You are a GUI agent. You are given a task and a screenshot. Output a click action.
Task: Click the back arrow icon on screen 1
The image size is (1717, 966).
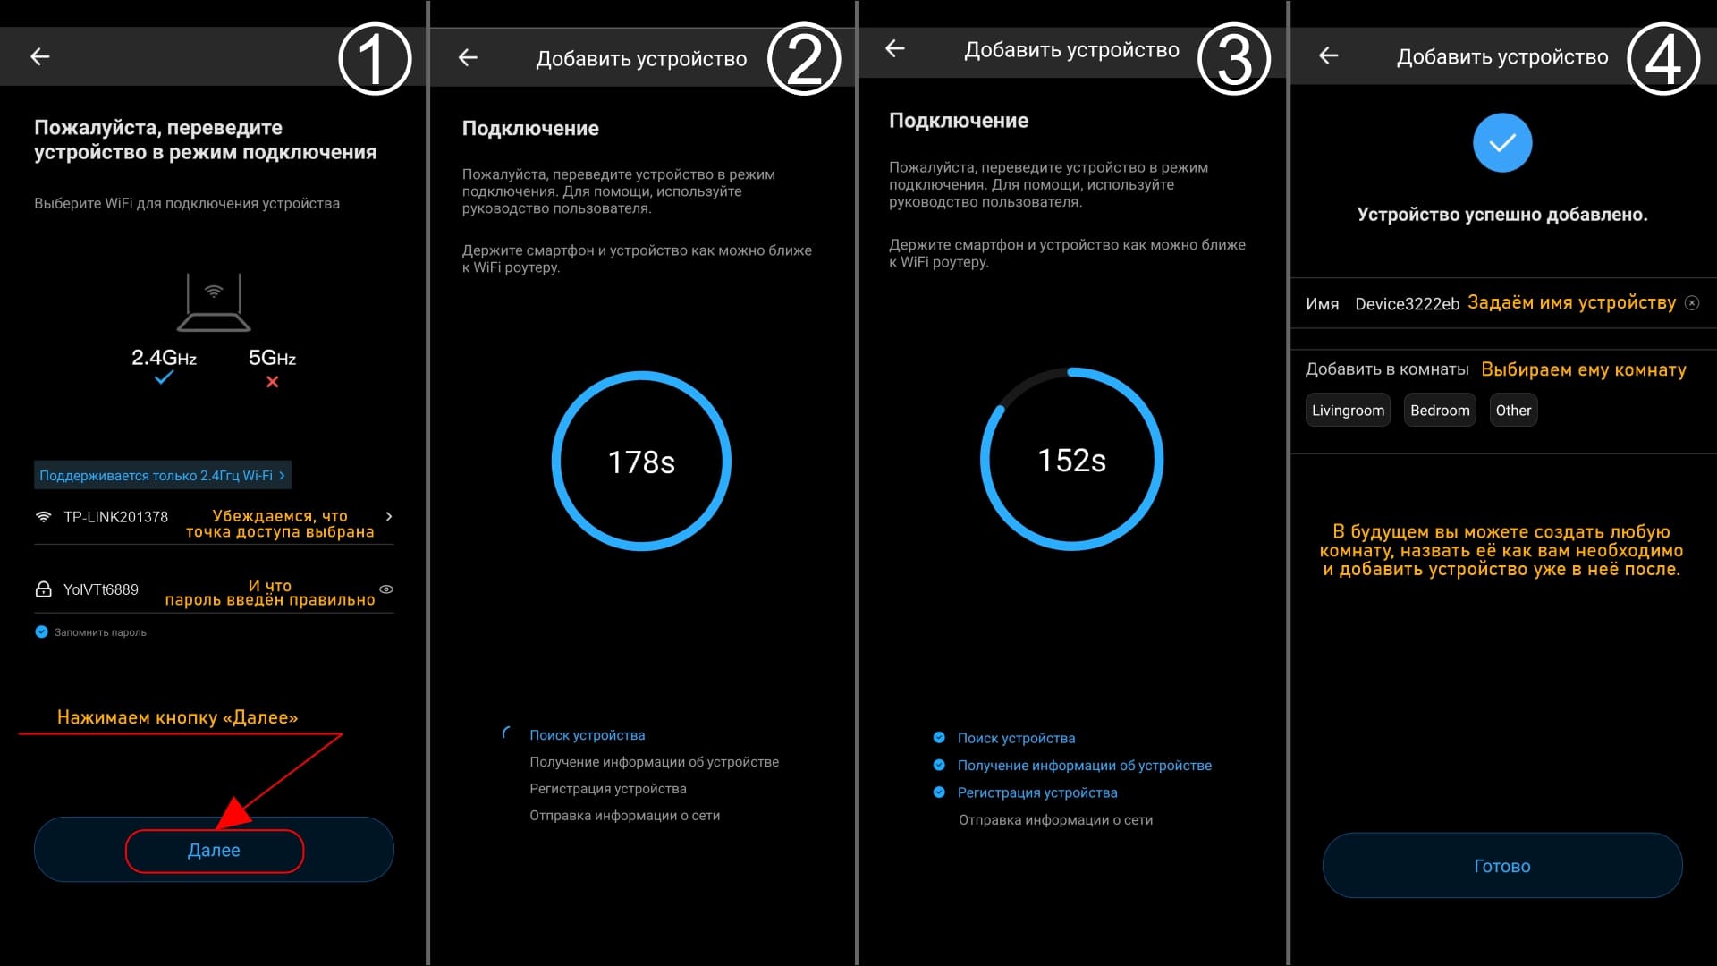pos(40,55)
